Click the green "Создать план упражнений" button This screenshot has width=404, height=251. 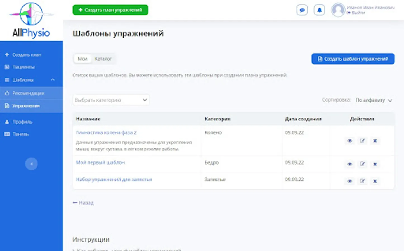(x=110, y=10)
